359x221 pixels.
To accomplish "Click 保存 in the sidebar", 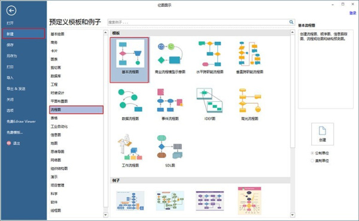I will click(10, 45).
